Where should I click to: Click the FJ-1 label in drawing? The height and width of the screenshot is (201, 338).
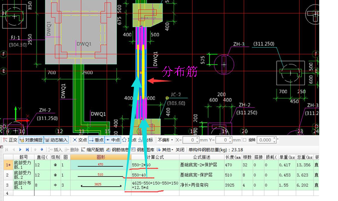15,38
